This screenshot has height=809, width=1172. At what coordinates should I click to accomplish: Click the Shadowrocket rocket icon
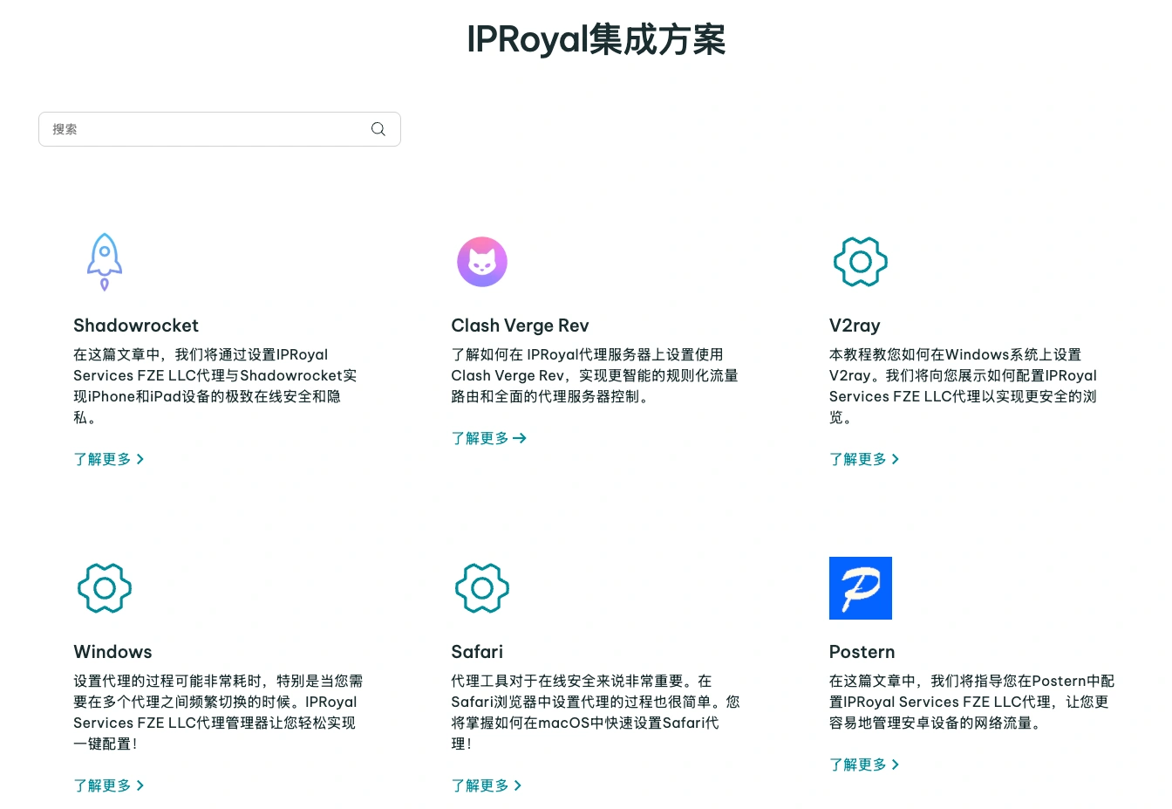pos(105,262)
